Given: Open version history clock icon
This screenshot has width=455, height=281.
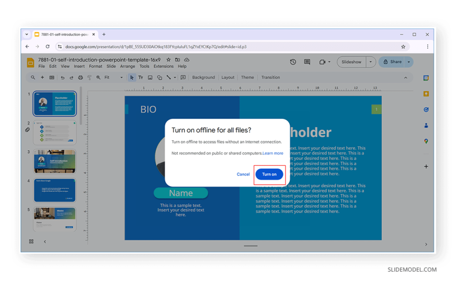Looking at the screenshot, I should (x=293, y=62).
